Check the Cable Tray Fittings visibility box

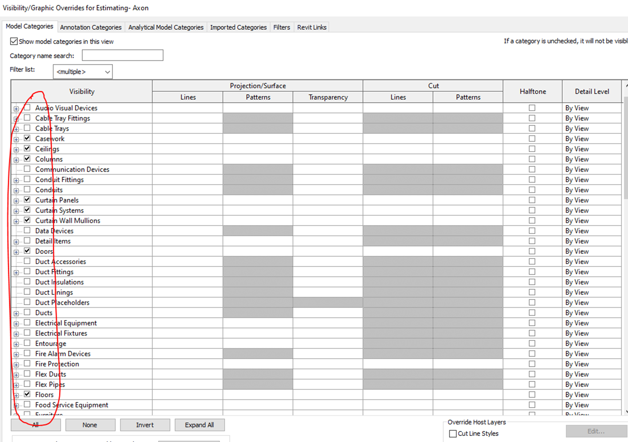click(x=27, y=118)
